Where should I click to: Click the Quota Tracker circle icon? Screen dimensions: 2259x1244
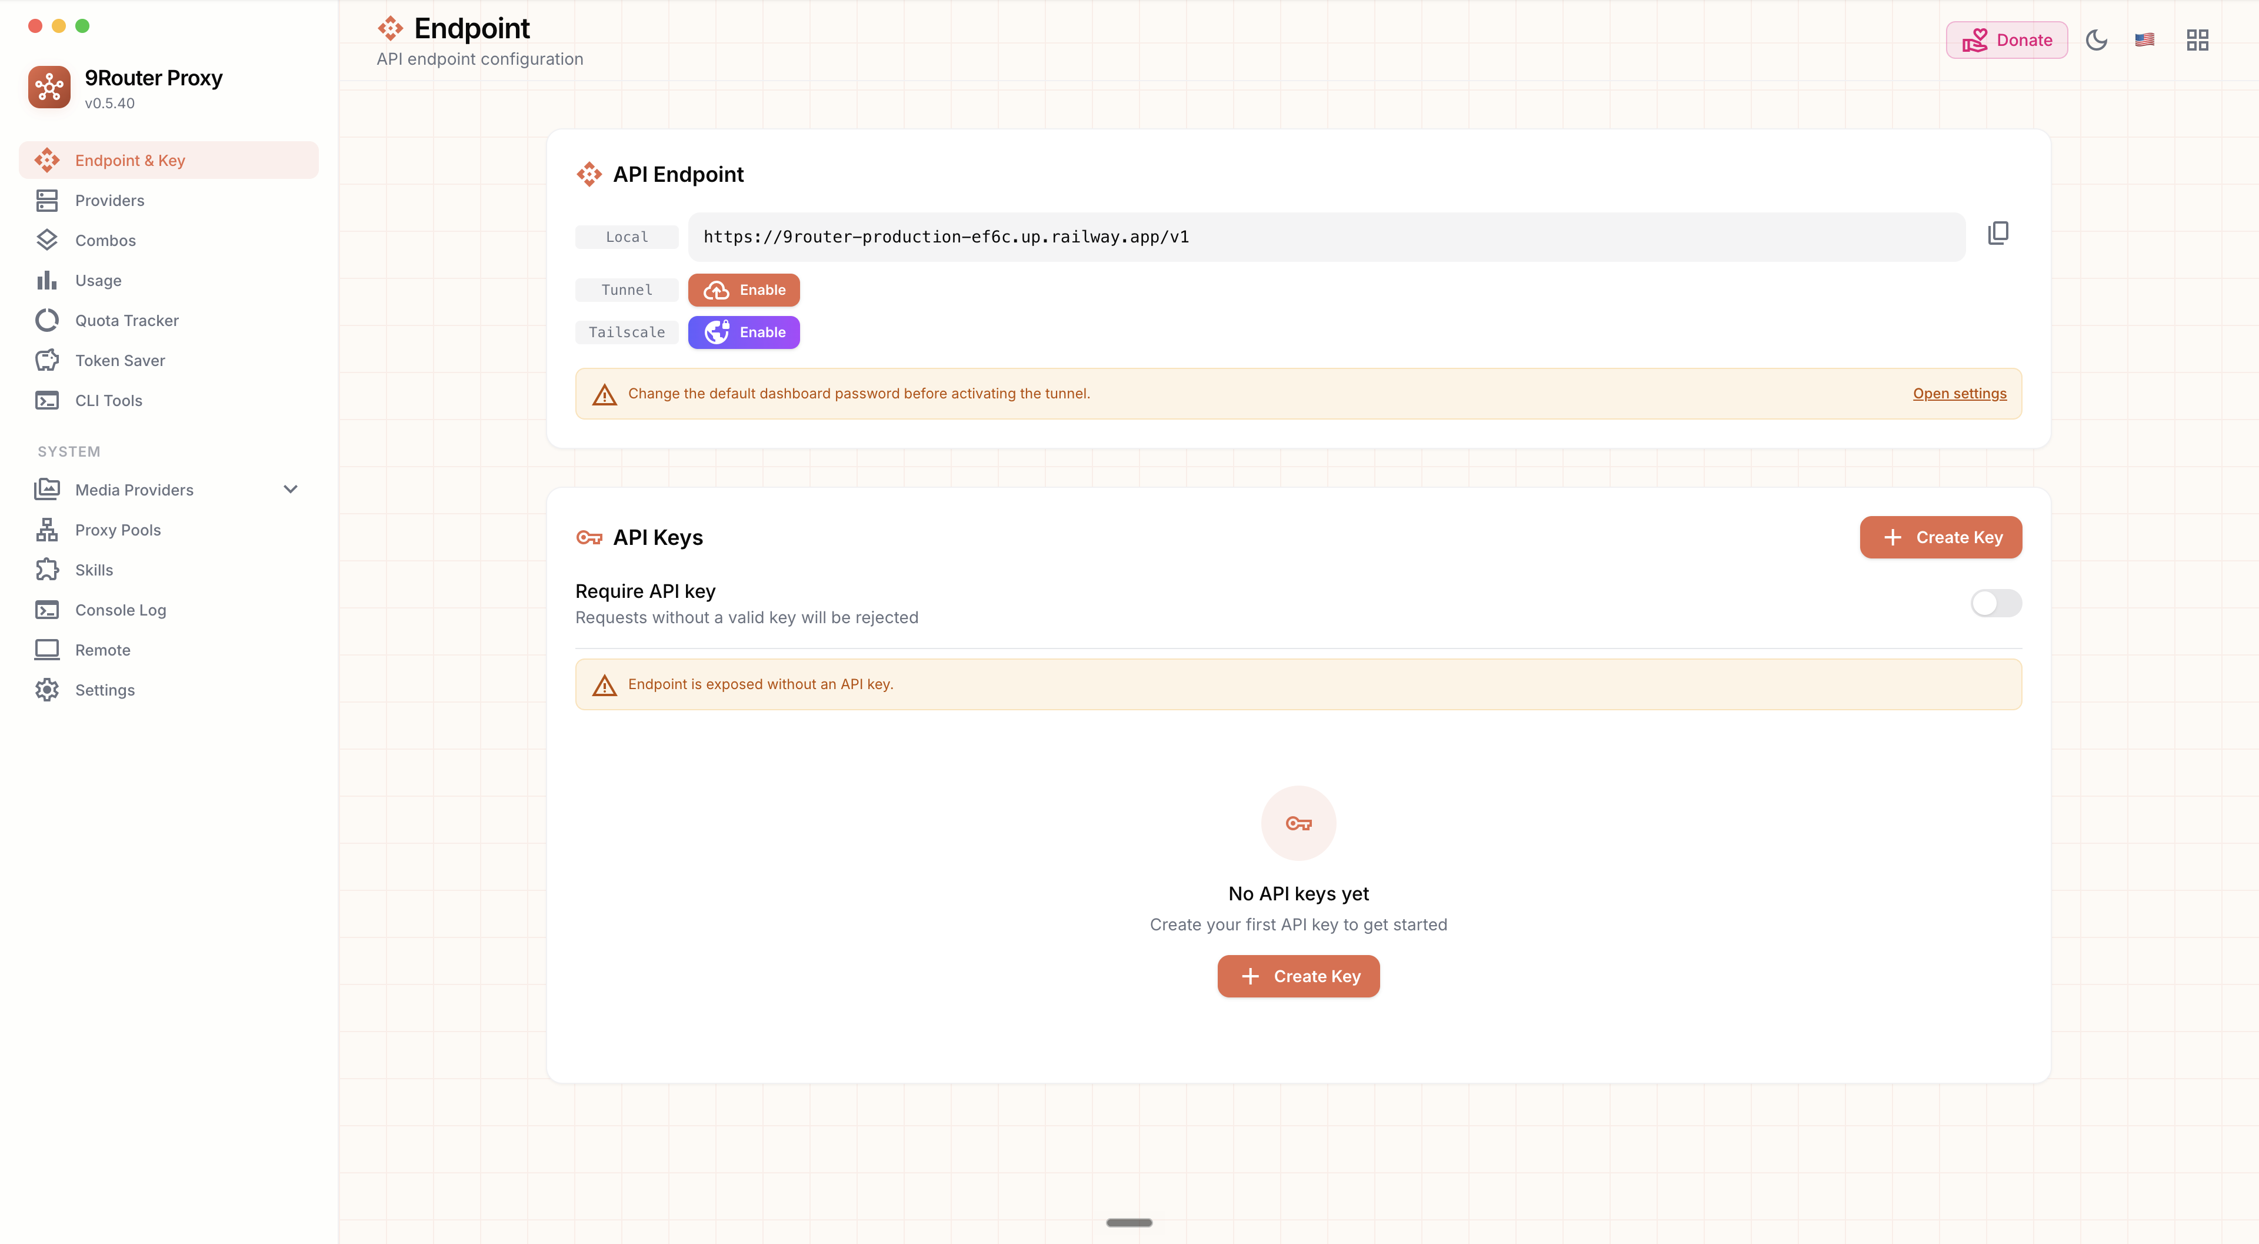(x=46, y=320)
